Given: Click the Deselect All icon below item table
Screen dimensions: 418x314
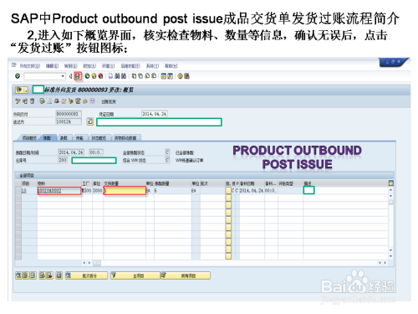Looking at the screenshot, I should (33, 275).
